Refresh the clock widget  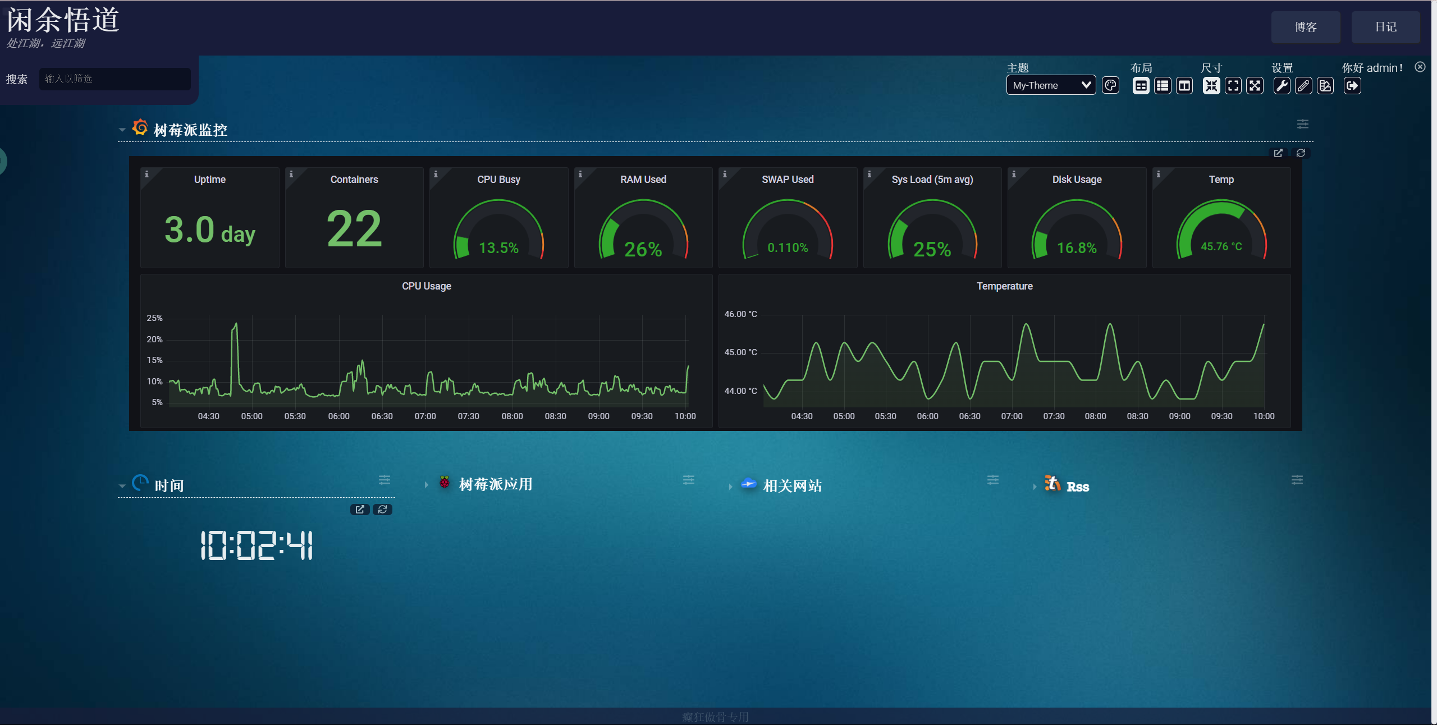[x=382, y=510]
